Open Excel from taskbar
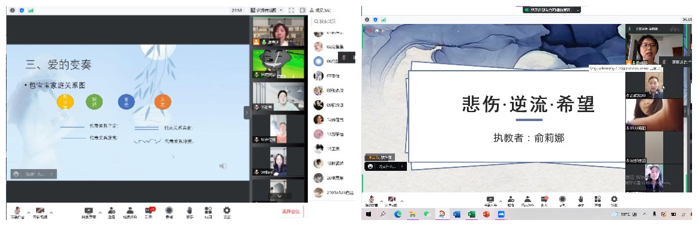698x226 pixels. tap(471, 215)
